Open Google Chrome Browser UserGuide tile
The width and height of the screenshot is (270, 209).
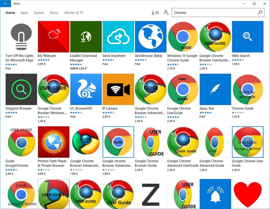[x=215, y=37]
